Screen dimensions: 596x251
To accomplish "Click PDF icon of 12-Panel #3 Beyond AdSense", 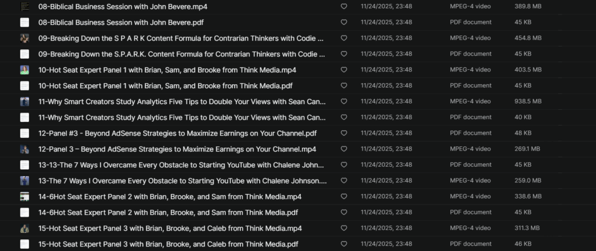I will click(24, 133).
